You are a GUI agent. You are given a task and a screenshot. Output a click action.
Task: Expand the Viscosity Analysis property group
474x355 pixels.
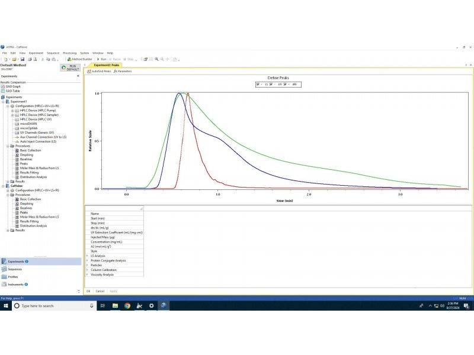87,275
